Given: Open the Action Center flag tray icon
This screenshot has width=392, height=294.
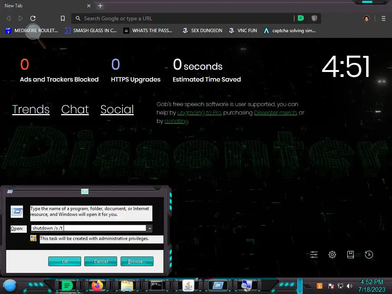Looking at the screenshot, I should [x=331, y=286].
